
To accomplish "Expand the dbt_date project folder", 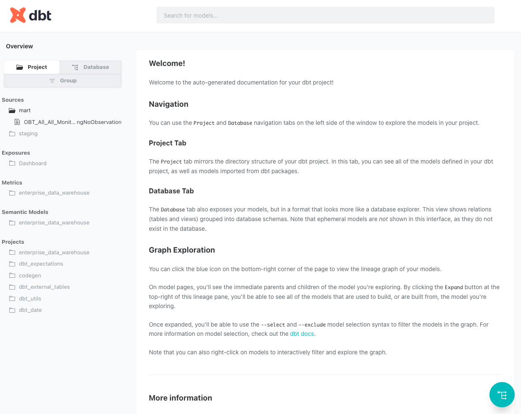I will (30, 310).
